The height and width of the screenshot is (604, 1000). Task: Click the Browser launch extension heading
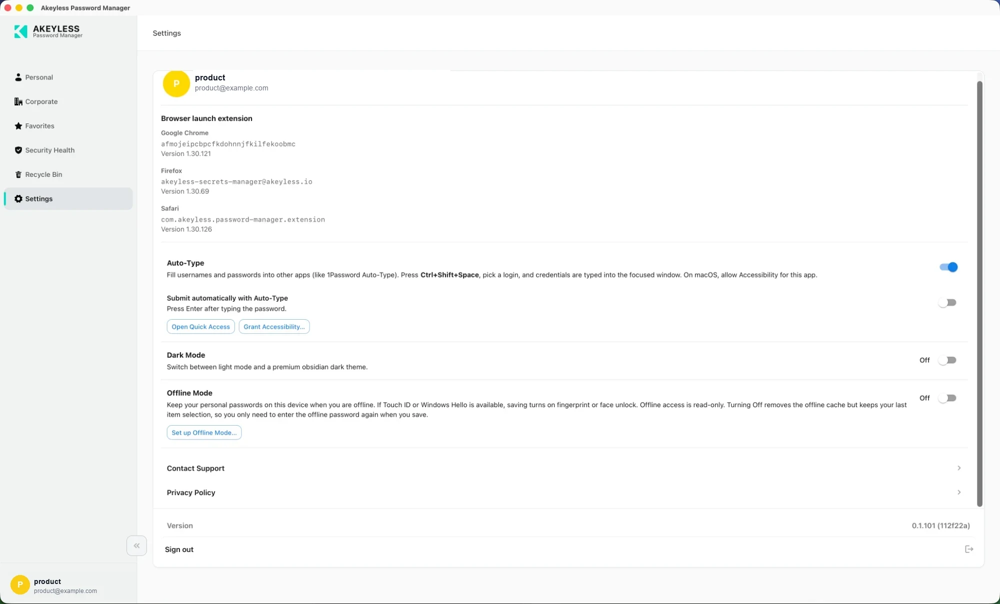click(206, 118)
